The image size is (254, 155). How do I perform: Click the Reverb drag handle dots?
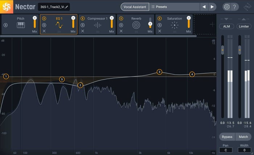136,32
